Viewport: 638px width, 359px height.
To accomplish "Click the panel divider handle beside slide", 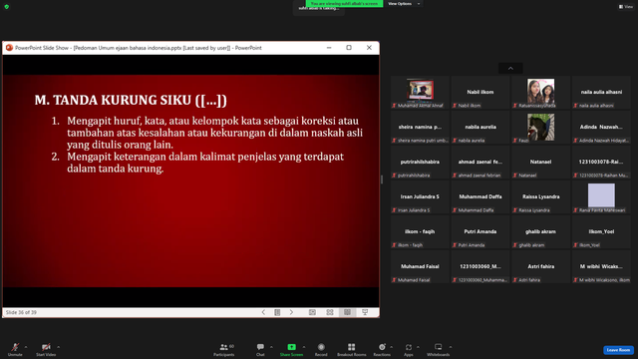I will coord(382,179).
